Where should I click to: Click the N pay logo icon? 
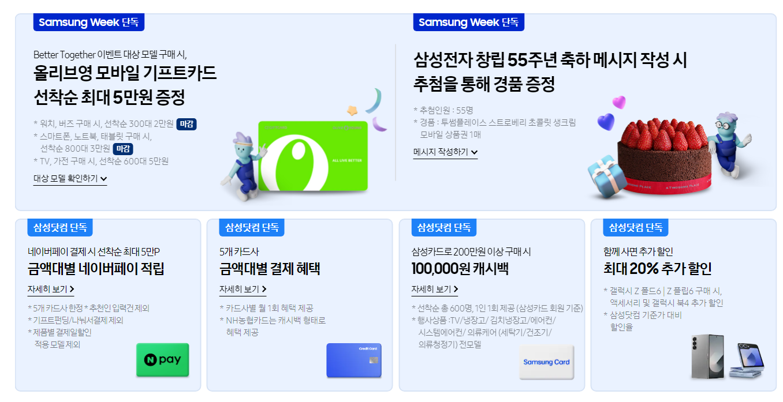(x=162, y=360)
